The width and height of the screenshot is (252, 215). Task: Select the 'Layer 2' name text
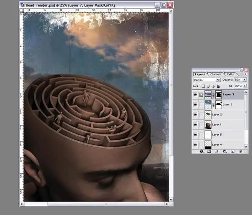click(217, 114)
